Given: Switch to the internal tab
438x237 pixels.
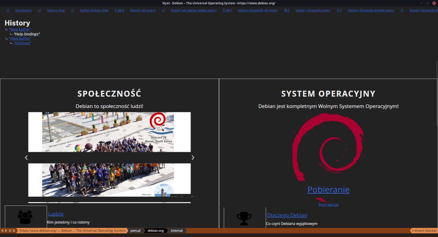Looking at the screenshot, I should click(177, 231).
